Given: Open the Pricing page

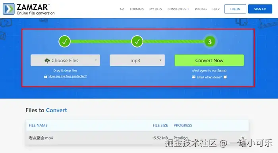Looking at the screenshot, I should (x=201, y=9).
